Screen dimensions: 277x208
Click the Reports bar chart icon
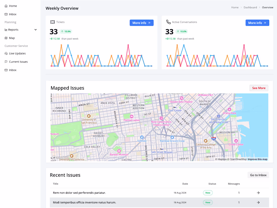pyautogui.click(x=6, y=29)
